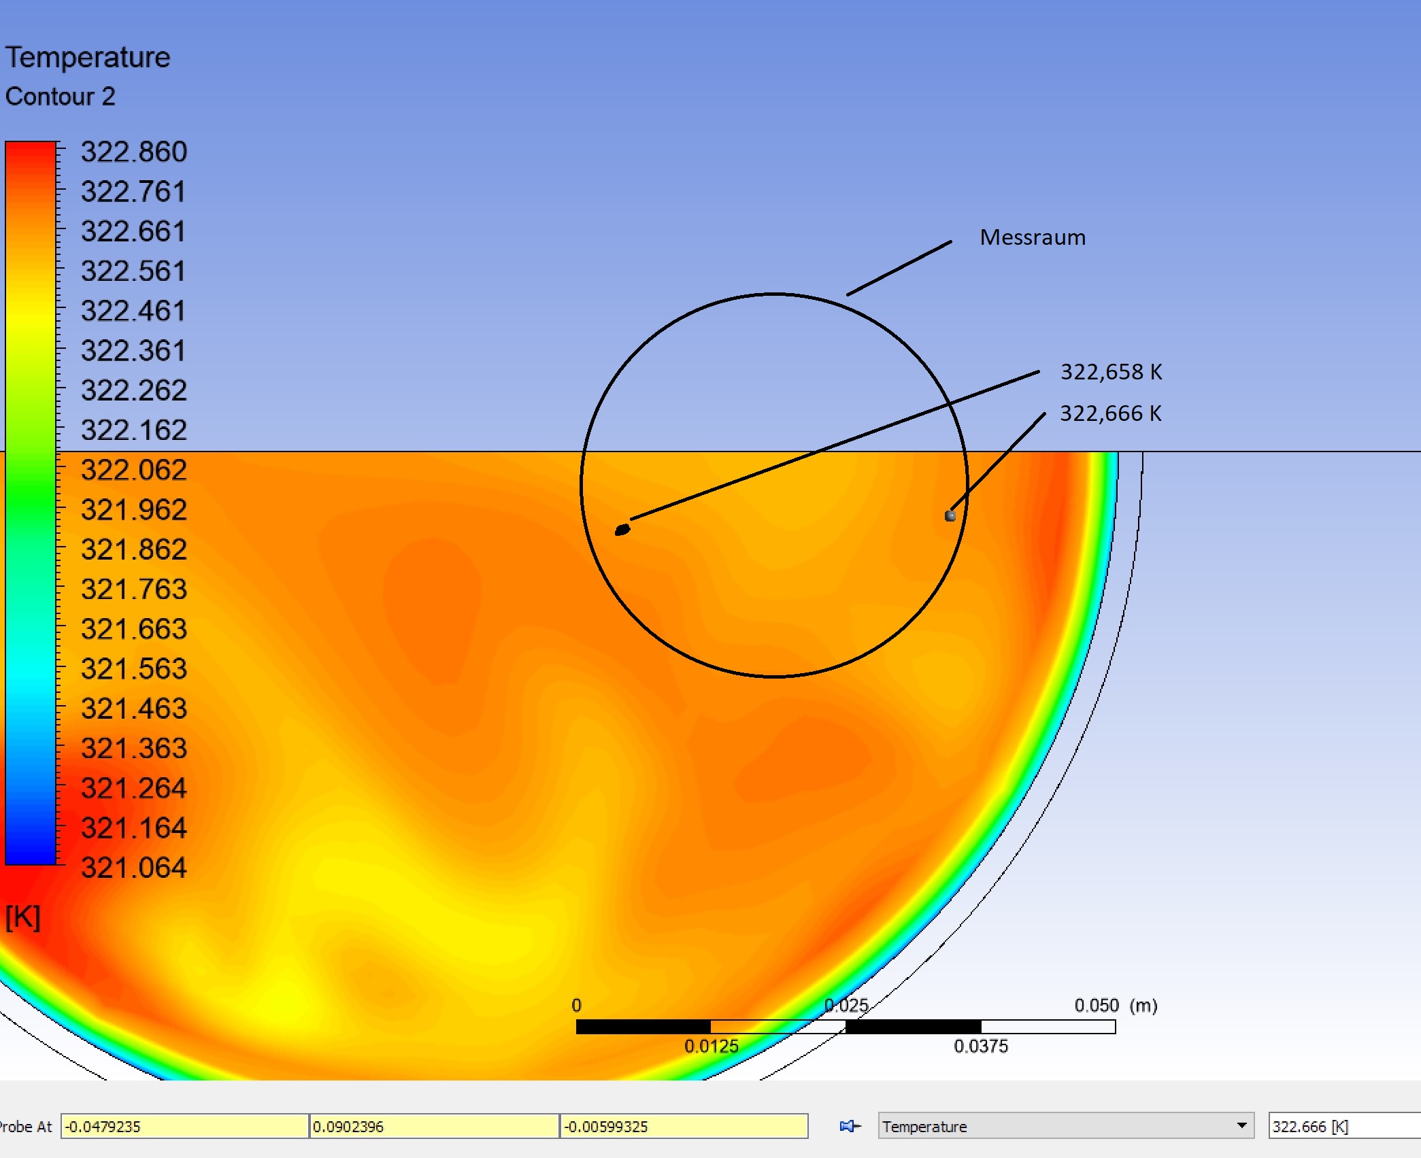Image resolution: width=1421 pixels, height=1158 pixels.
Task: Select the [K] unit label under legend
Action: 22,917
